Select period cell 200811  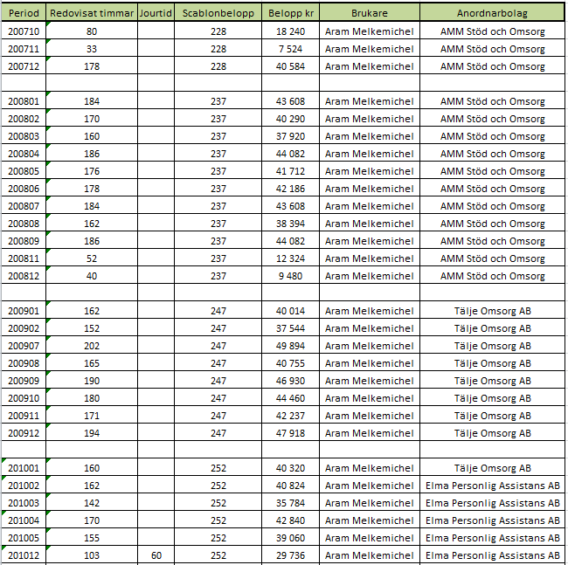coord(24,258)
